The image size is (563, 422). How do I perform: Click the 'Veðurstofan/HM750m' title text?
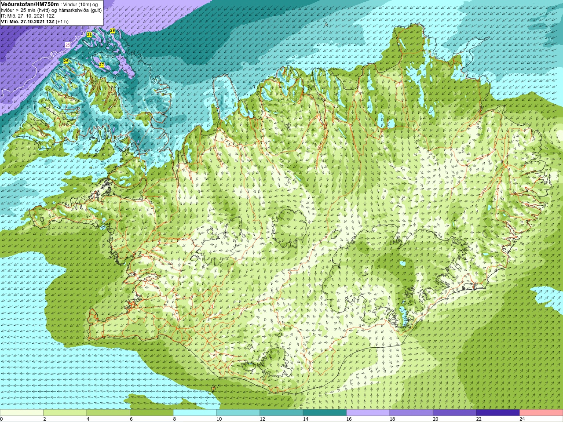(x=30, y=4)
